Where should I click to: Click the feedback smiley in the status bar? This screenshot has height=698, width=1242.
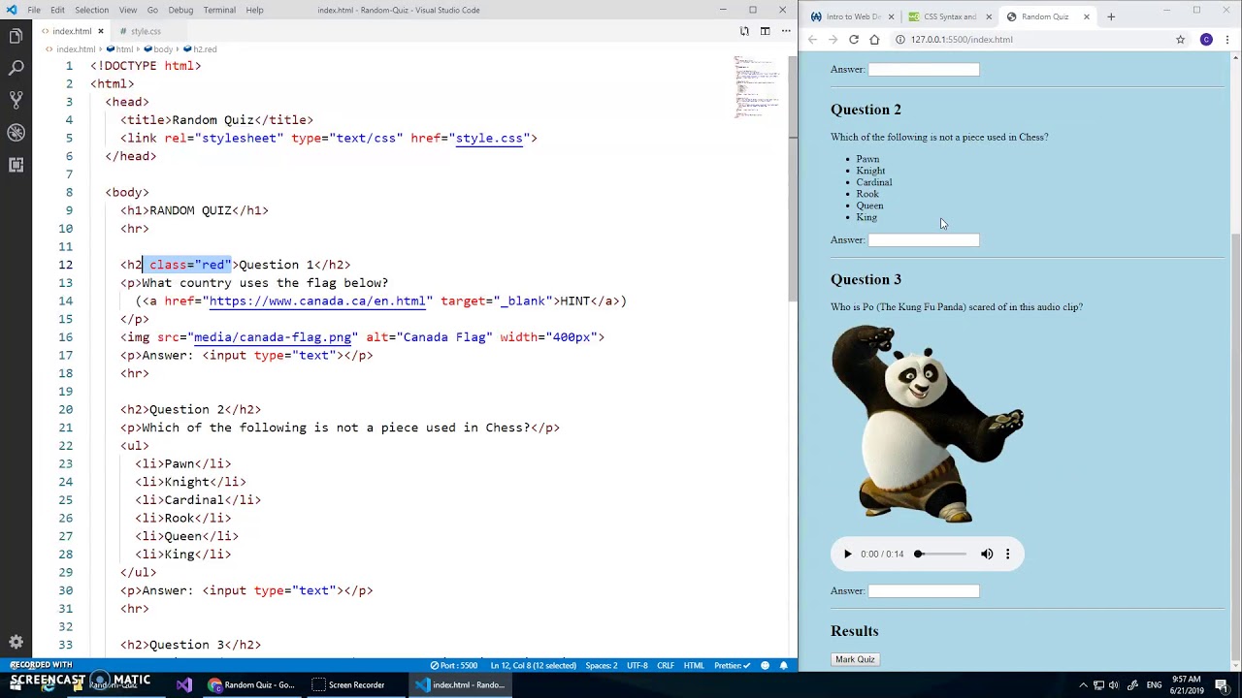(x=766, y=666)
